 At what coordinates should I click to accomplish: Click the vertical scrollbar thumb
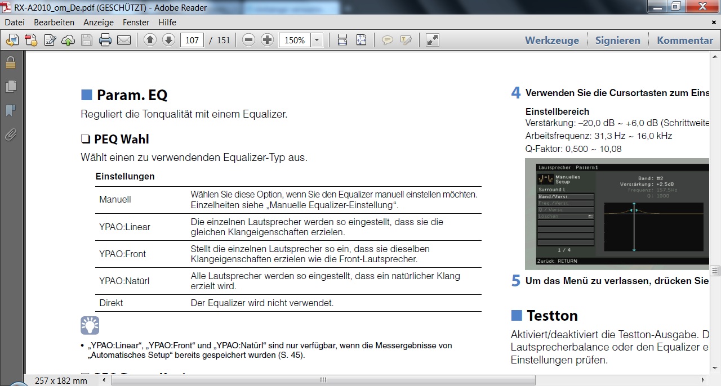pos(715,271)
